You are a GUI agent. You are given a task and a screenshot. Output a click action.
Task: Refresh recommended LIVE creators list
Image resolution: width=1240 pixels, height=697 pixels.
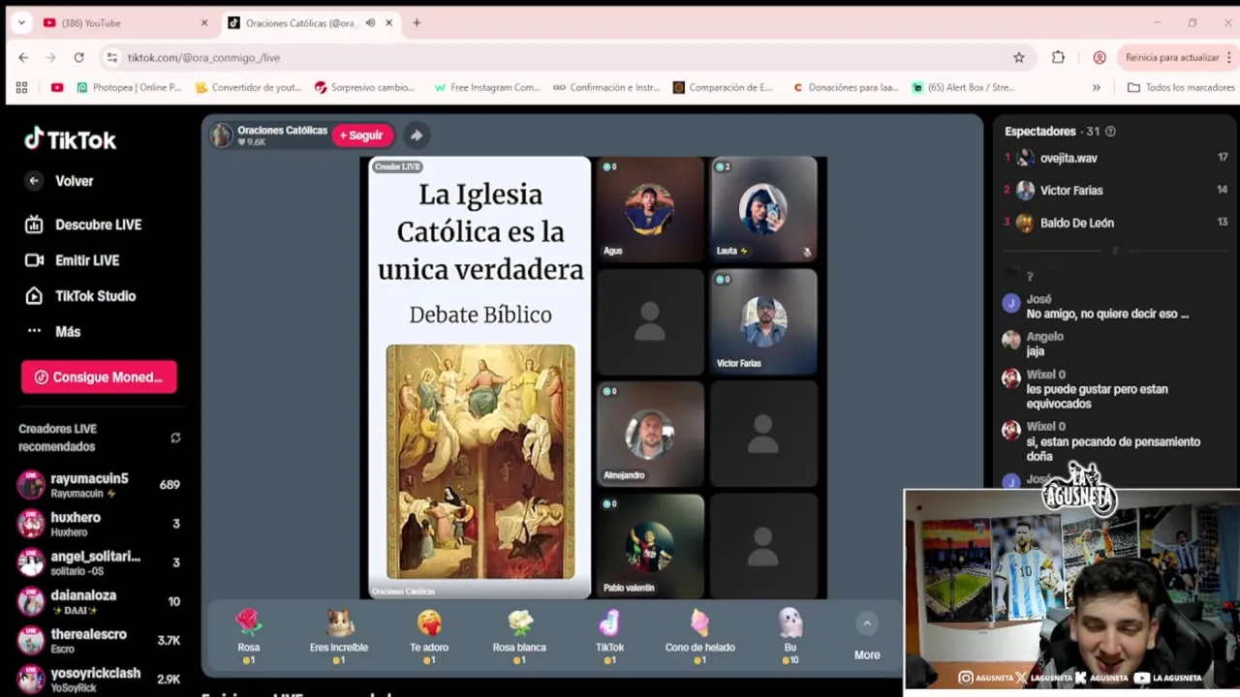pyautogui.click(x=175, y=438)
